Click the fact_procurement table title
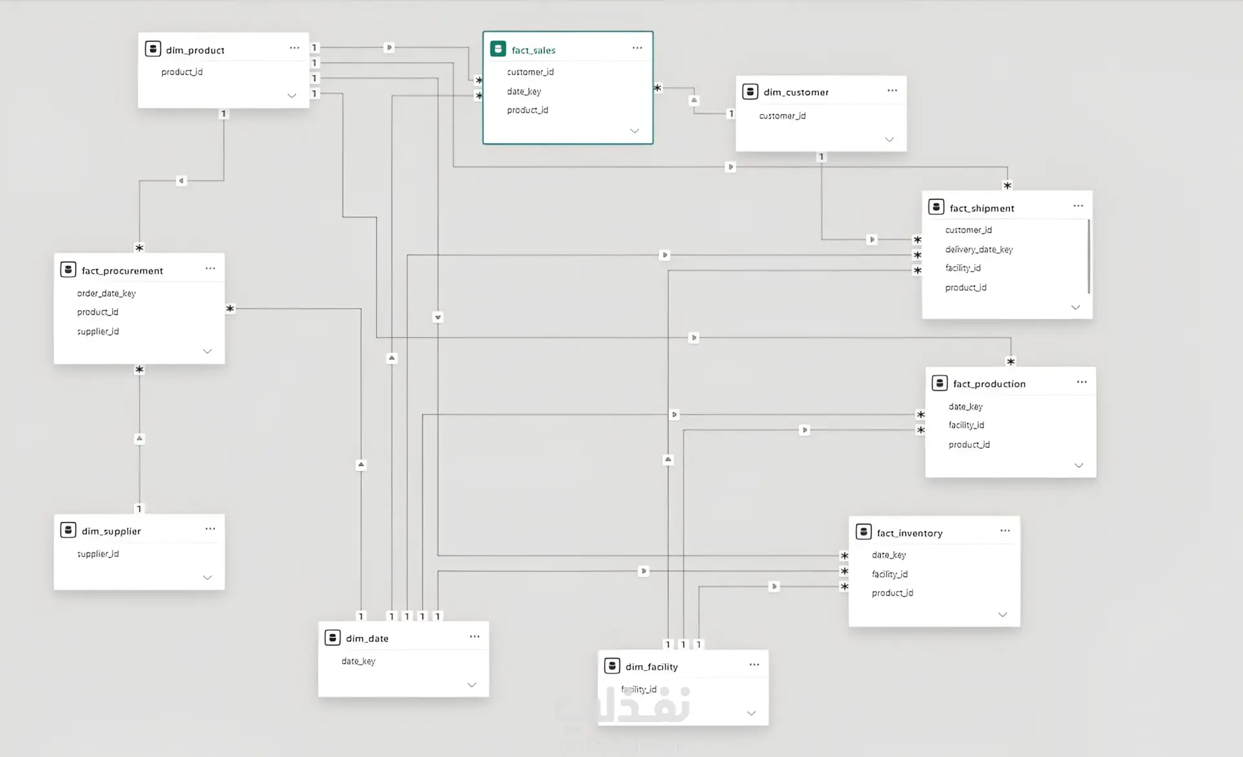The height and width of the screenshot is (757, 1243). (x=122, y=271)
